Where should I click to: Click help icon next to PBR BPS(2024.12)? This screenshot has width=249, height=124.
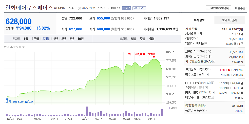(x=214, y=92)
